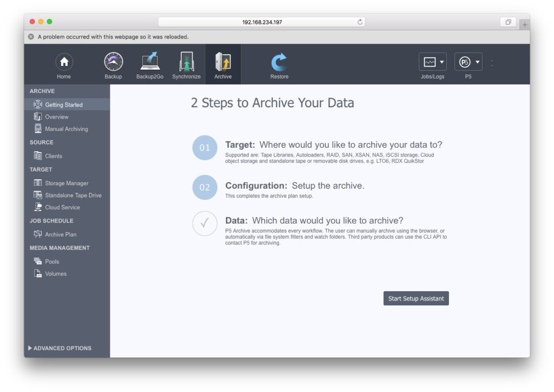Open Manual Archiving in the sidebar
Viewport: 554px width, 392px height.
tap(66, 129)
